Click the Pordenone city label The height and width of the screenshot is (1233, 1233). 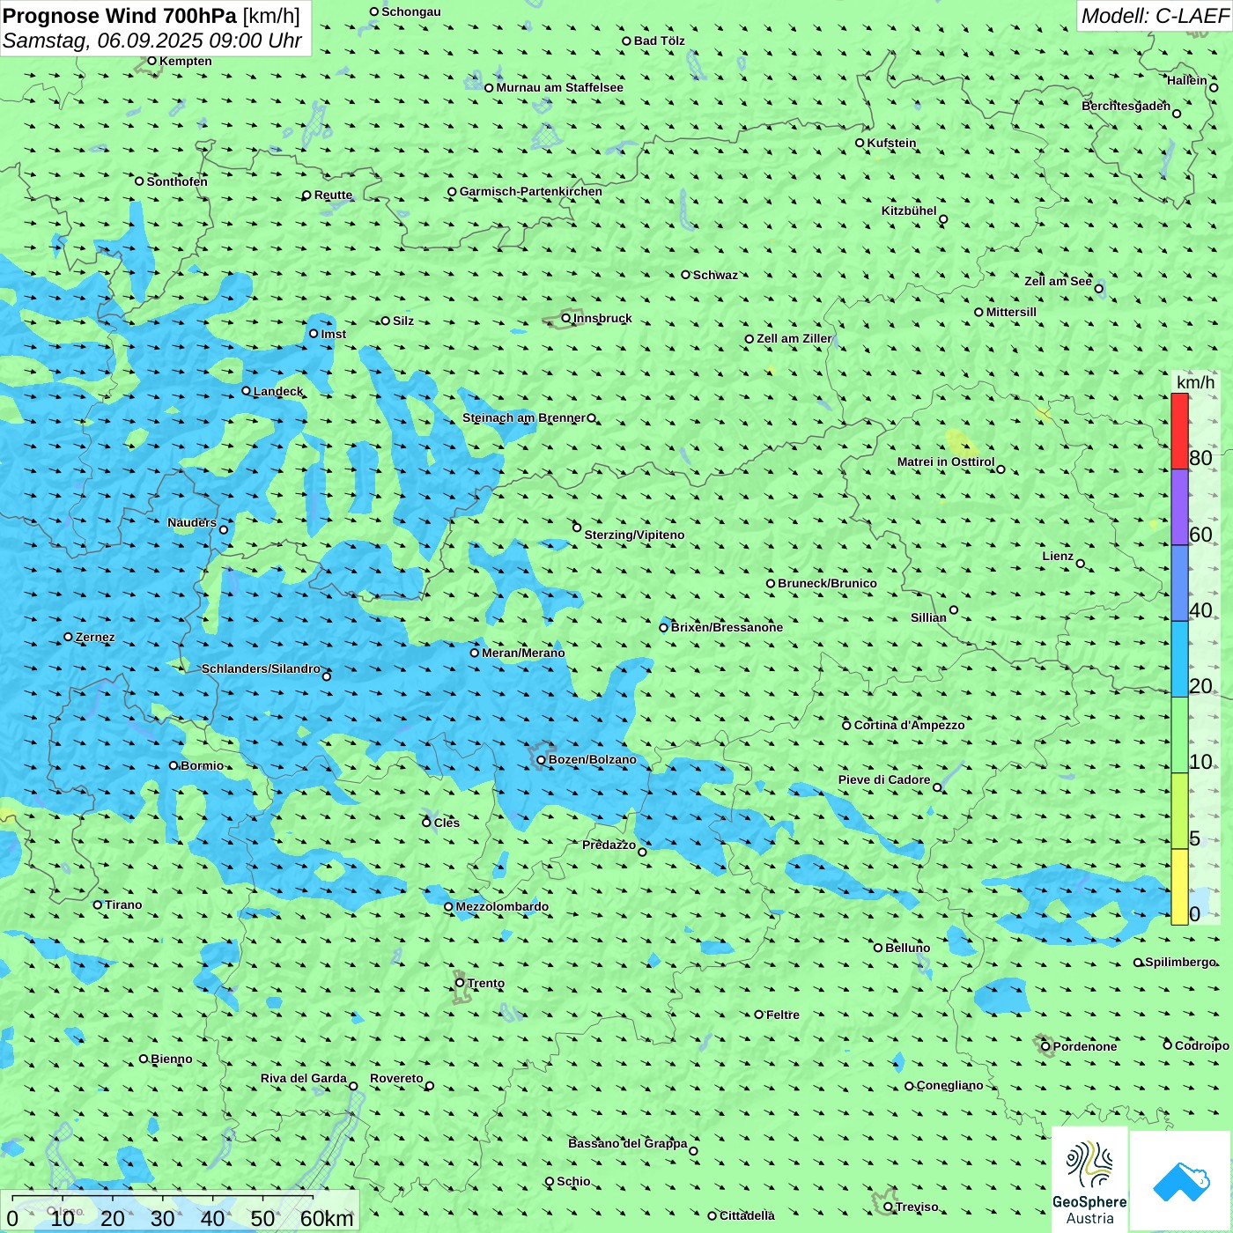tap(1085, 1046)
